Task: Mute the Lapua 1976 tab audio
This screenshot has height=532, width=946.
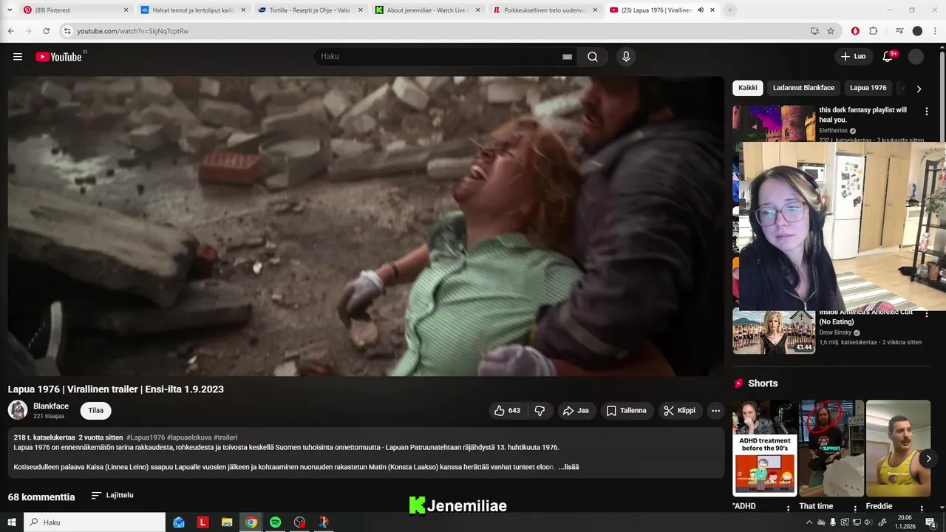Action: [700, 10]
